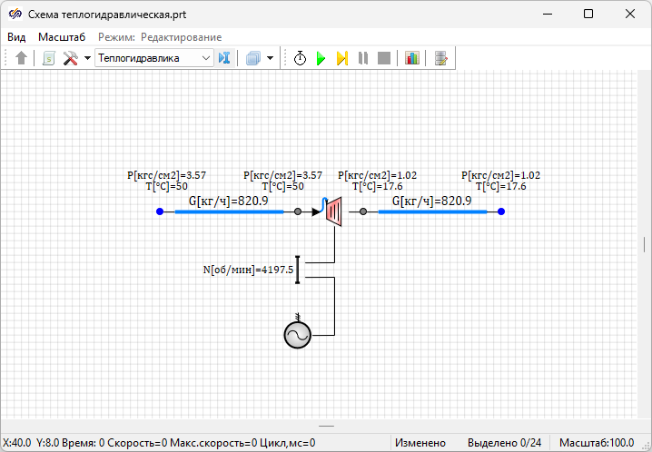Open the bar chart graphs icon
The width and height of the screenshot is (652, 452).
coord(412,58)
